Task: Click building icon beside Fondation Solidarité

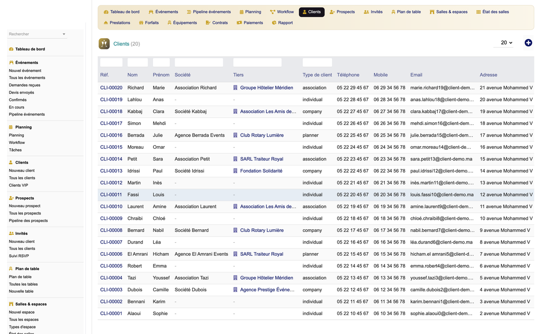Action: click(235, 171)
